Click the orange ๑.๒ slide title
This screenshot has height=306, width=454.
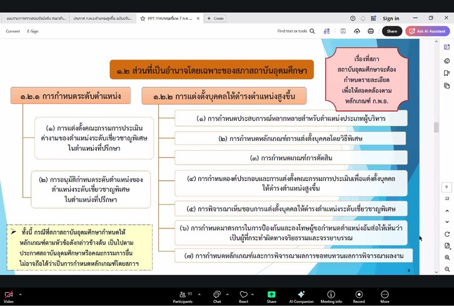(211, 70)
